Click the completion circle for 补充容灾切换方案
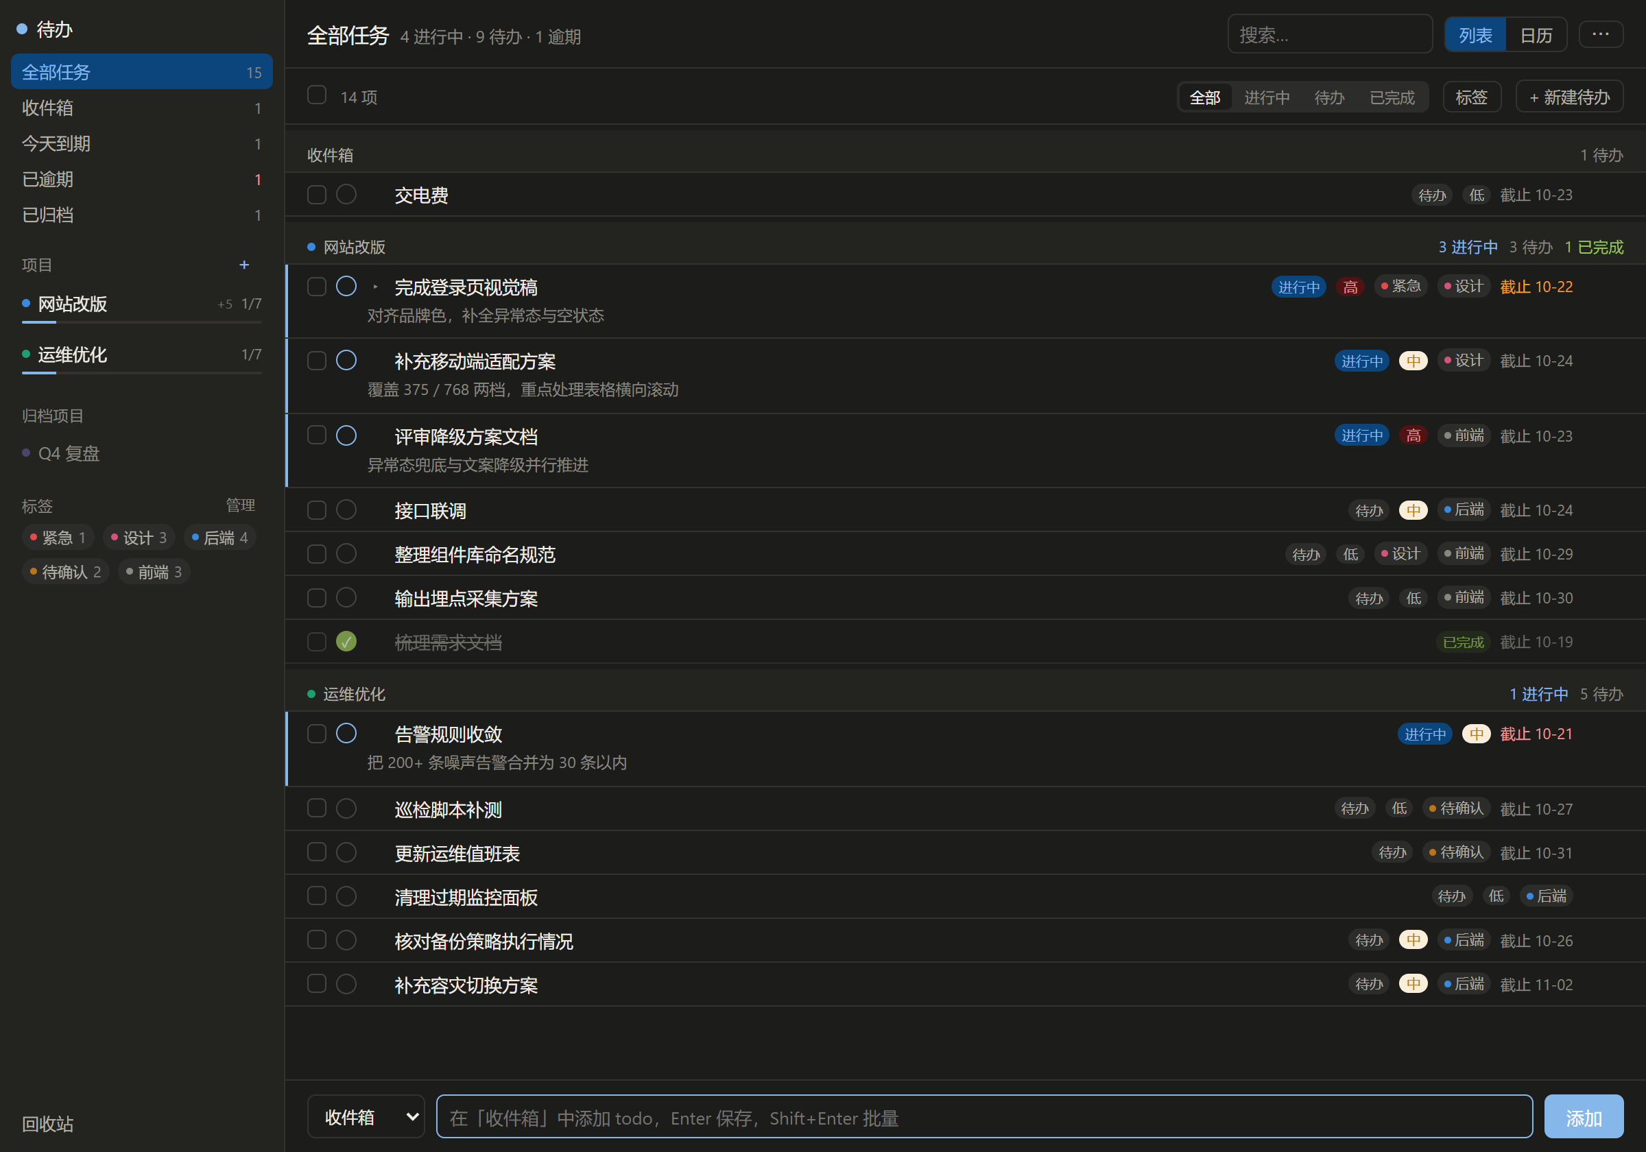 (346, 984)
